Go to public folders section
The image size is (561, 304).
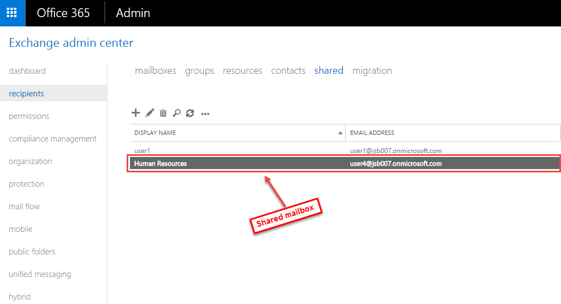[x=32, y=251]
